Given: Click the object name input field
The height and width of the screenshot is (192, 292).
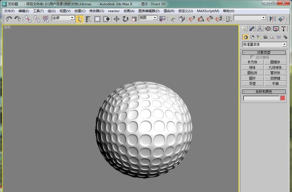Looking at the screenshot, I should (261, 98).
